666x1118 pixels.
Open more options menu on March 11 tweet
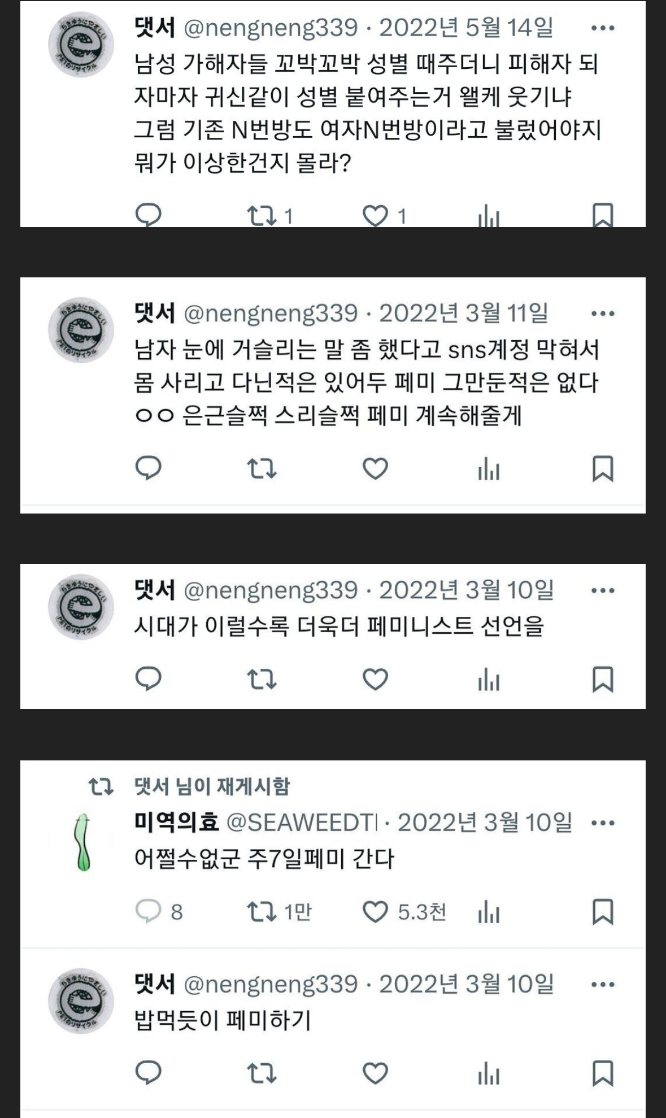(x=603, y=314)
